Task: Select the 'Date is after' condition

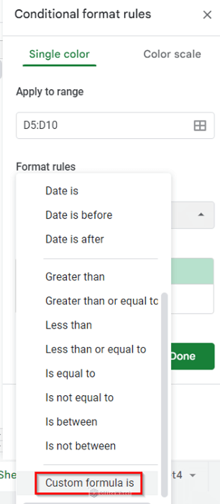Action: point(74,239)
